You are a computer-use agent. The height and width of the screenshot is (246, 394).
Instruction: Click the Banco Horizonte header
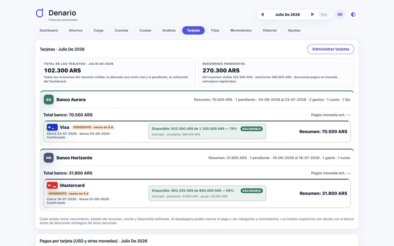[197, 158]
